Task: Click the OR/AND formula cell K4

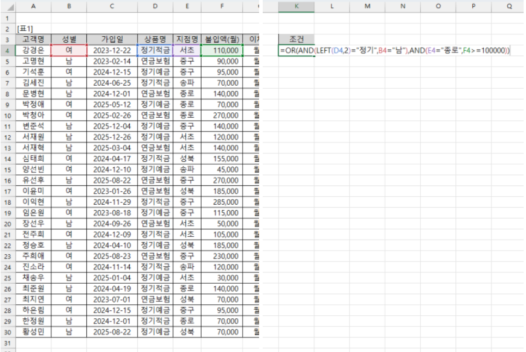Action: coord(394,51)
